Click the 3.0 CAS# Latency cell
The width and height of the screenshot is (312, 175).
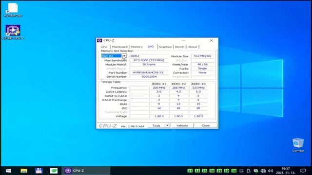[x=159, y=92]
